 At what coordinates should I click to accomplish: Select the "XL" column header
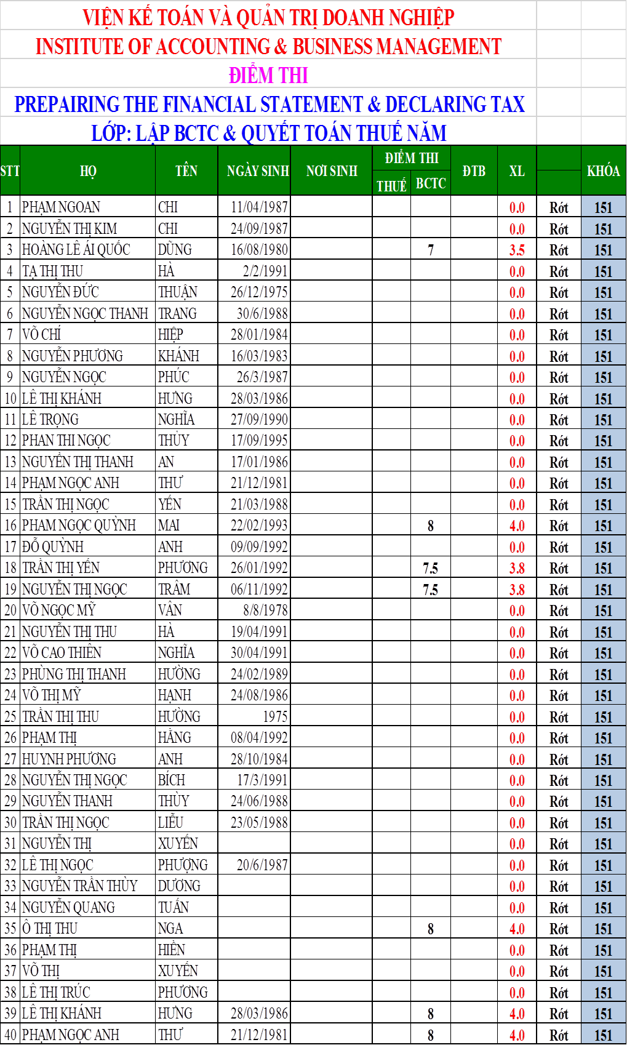pos(517,171)
